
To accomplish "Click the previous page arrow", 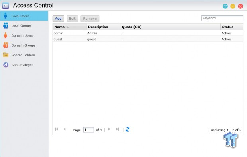I will point(65,129).
